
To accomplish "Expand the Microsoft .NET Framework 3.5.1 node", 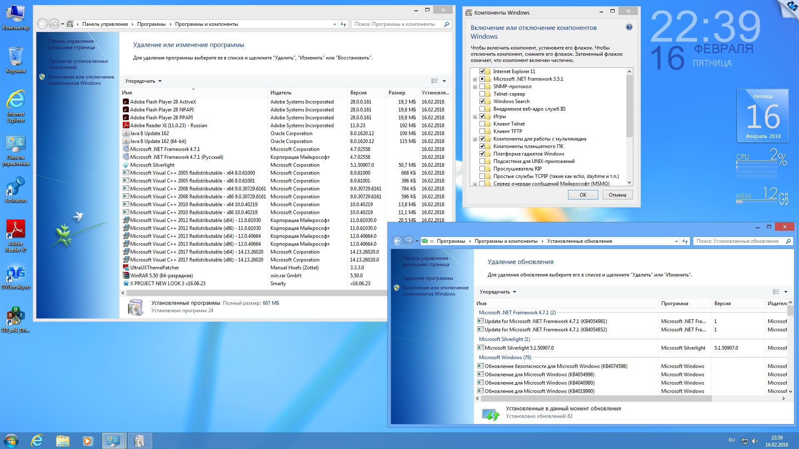I will click(x=475, y=79).
